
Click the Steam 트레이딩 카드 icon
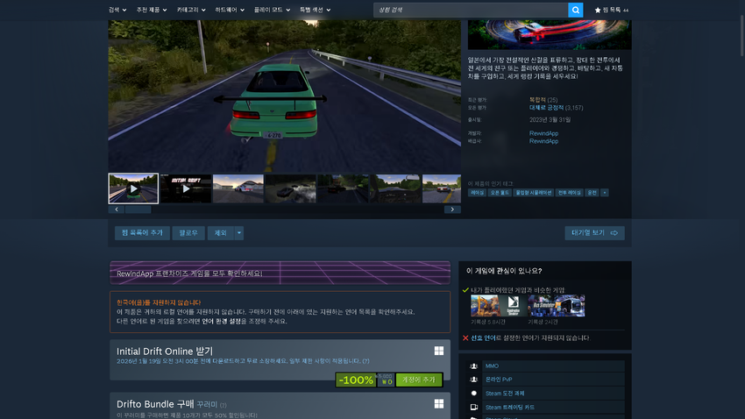pos(474,408)
